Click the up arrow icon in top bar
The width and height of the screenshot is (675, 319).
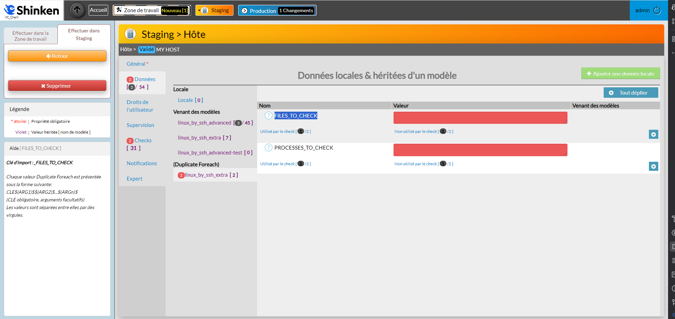(77, 10)
